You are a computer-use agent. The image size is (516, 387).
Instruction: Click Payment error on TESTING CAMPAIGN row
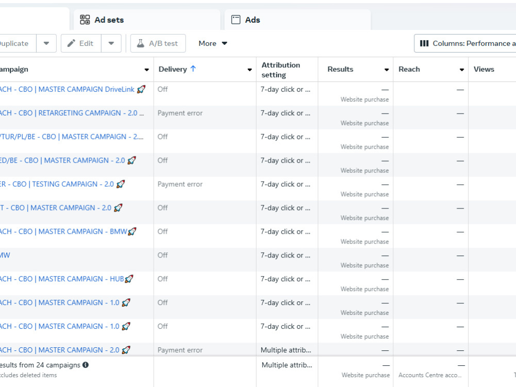click(180, 184)
